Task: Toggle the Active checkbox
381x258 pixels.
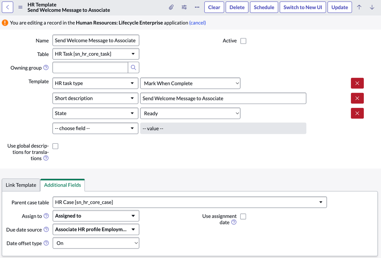Action: coord(243,41)
